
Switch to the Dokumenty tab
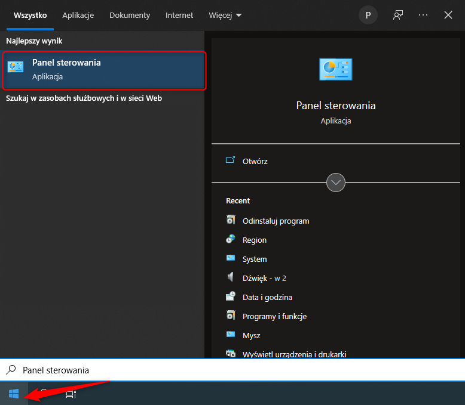point(130,16)
